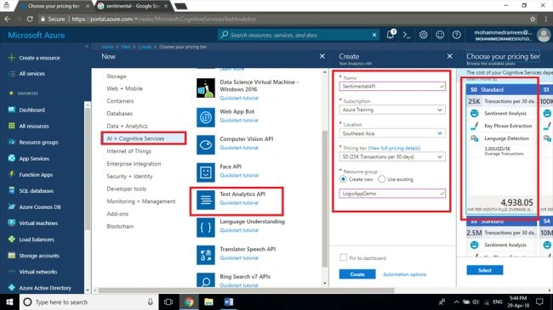Open Virtual machines in sidebar

tap(38, 223)
